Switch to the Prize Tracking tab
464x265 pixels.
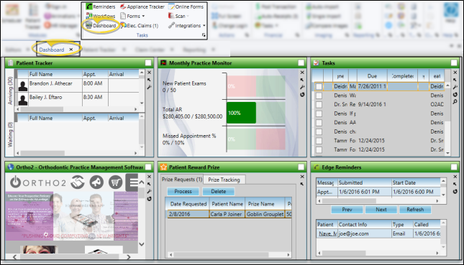(224, 180)
